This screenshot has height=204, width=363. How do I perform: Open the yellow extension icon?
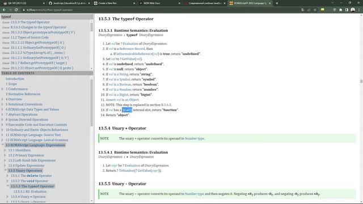coord(323,10)
